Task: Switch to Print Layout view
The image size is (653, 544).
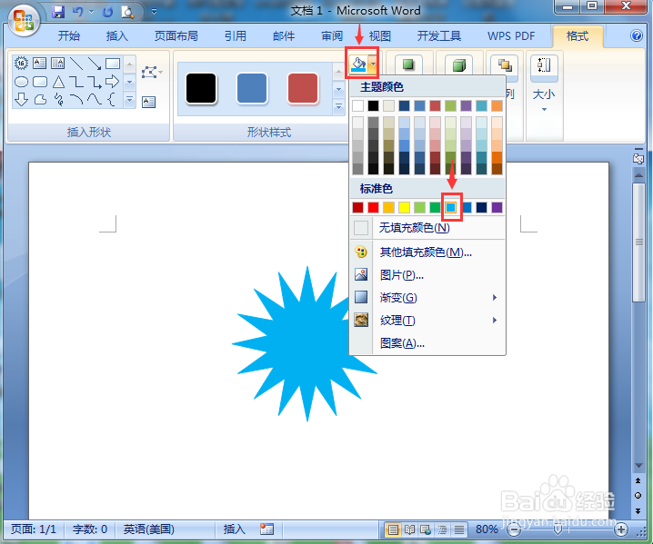Action: pos(393,529)
